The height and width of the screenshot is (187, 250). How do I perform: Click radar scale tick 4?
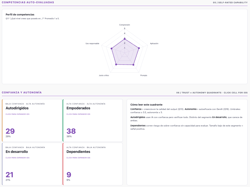pyautogui.click(x=125, y=33)
